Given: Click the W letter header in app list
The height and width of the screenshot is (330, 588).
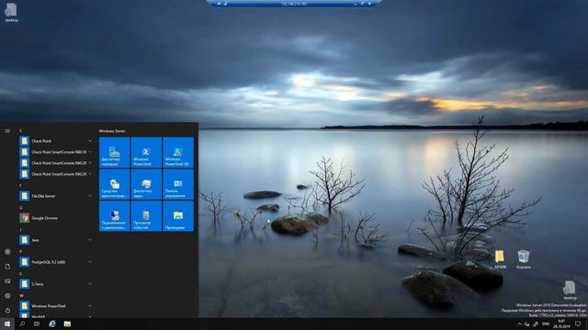Looking at the screenshot, I should 21,296.
